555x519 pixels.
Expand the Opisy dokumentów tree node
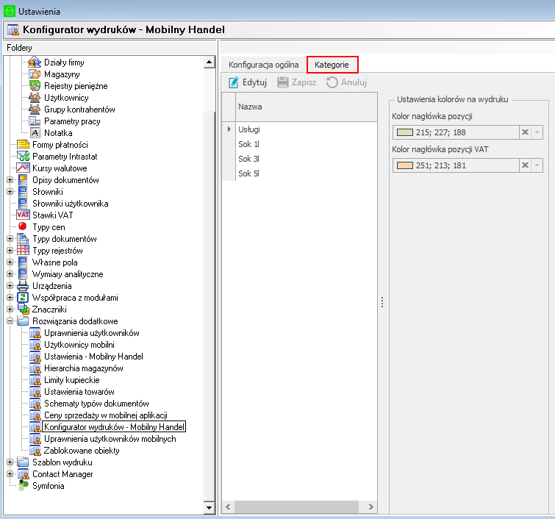click(10, 180)
